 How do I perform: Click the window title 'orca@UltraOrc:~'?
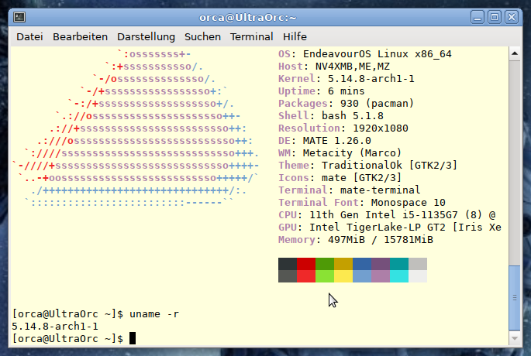247,17
